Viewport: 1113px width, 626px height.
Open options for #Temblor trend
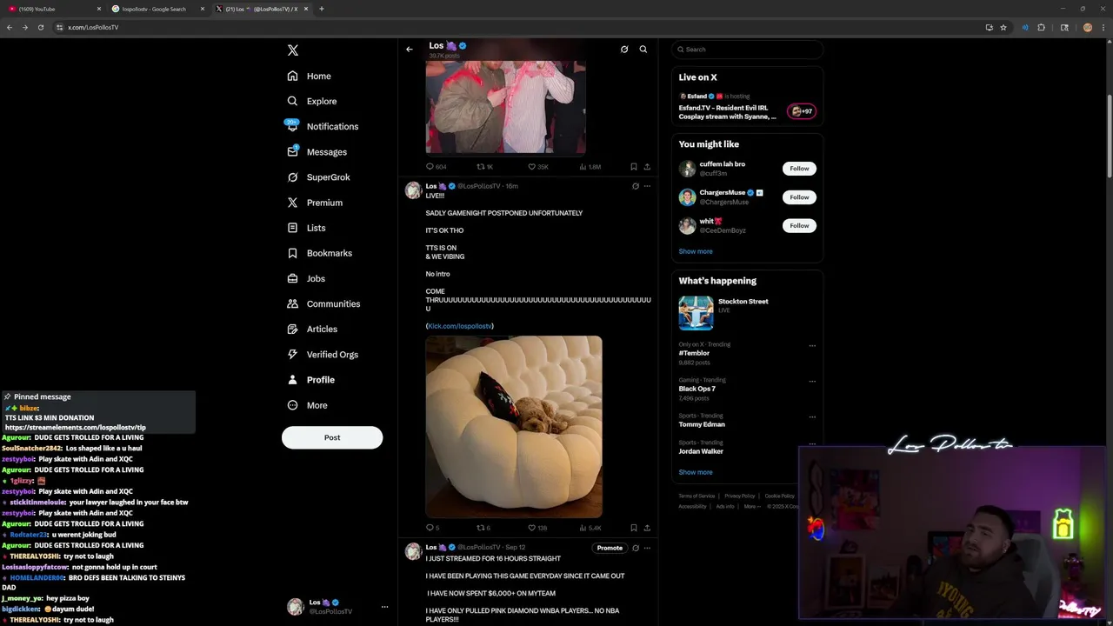(812, 346)
